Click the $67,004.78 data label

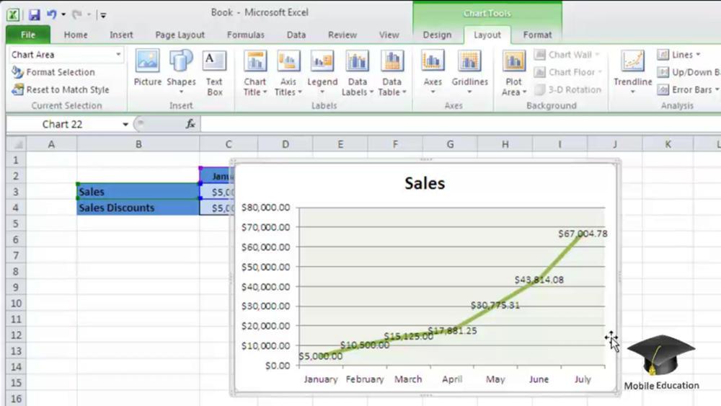[x=583, y=234]
